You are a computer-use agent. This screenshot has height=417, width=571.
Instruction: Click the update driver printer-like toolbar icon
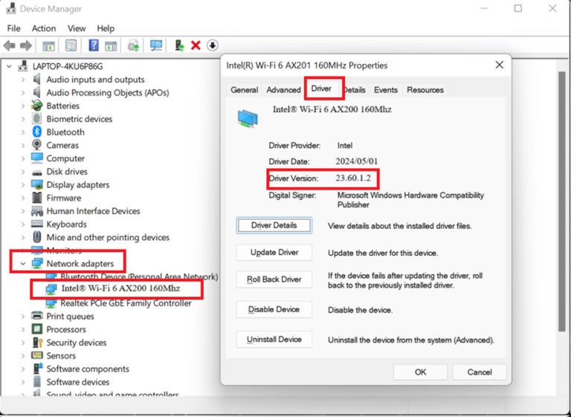133,46
